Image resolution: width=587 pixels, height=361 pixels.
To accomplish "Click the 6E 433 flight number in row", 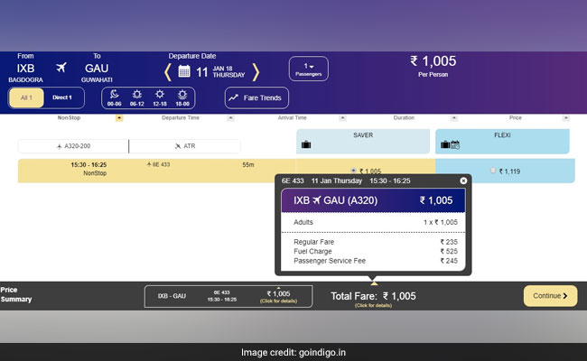I will tap(158, 164).
